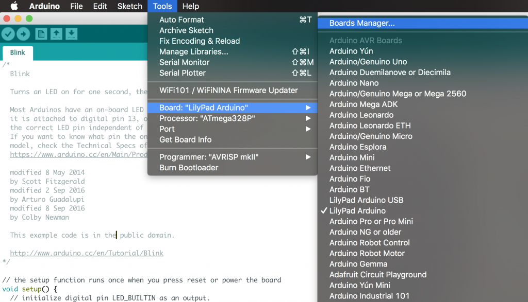Click the Upload arrow toolbar icon
Viewport: 528px width, 302px height.
[x=23, y=34]
